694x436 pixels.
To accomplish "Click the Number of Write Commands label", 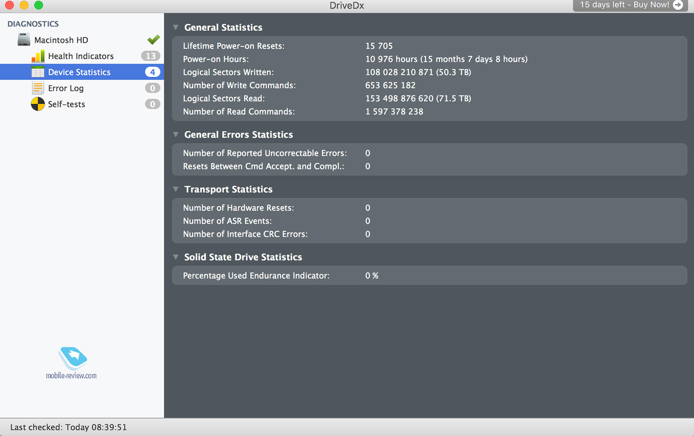I will [239, 85].
